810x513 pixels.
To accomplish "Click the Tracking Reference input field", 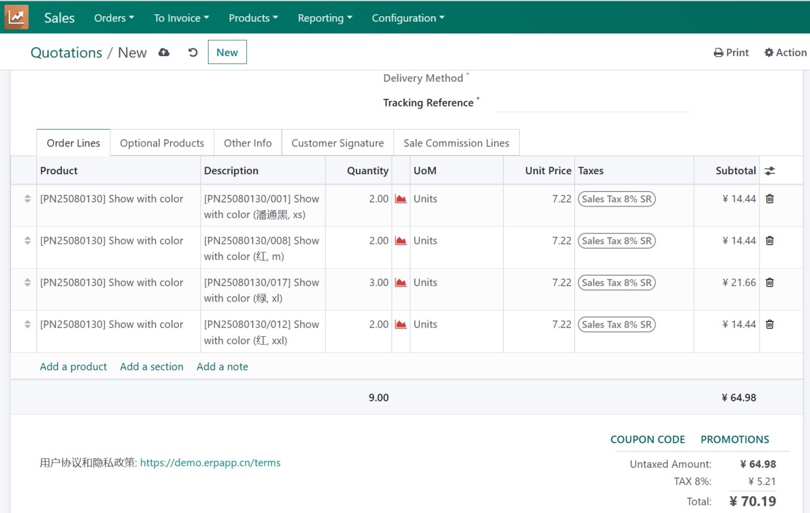I will coord(593,103).
